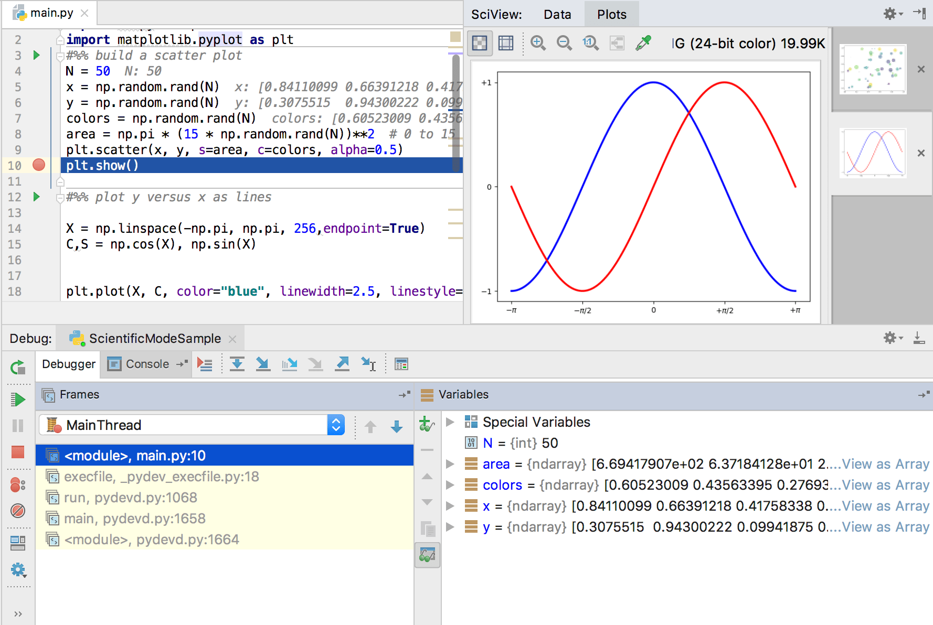The image size is (933, 625).
Task: Click View as Array for area
Action: point(885,464)
